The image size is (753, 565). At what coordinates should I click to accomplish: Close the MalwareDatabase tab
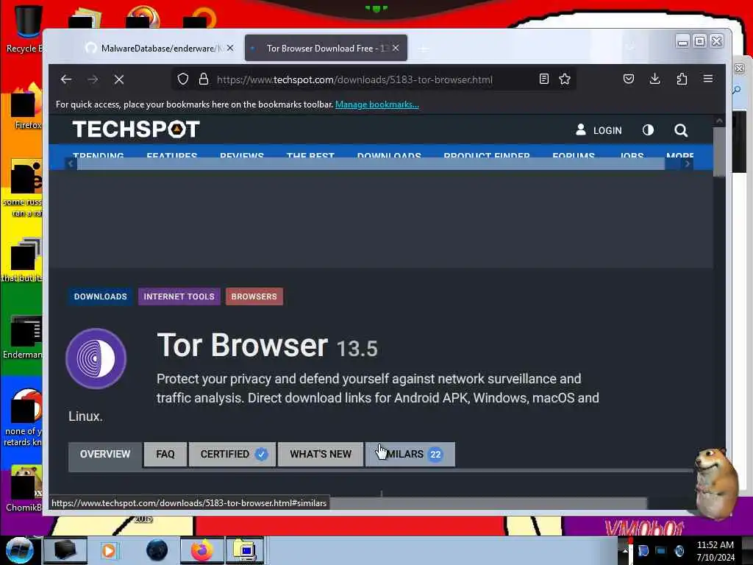[230, 48]
